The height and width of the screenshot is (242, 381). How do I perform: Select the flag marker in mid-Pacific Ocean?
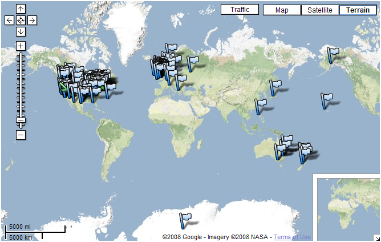click(327, 100)
